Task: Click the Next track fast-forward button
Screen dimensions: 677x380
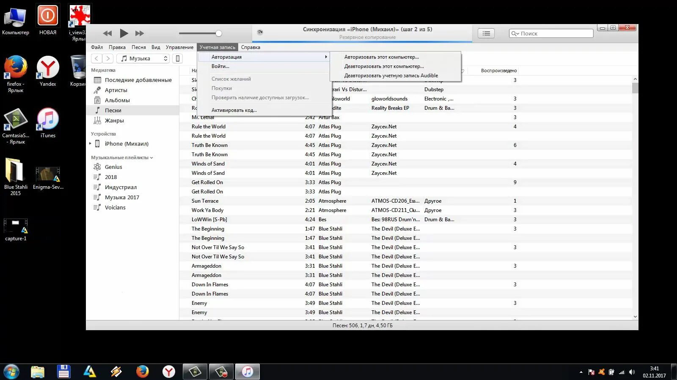Action: 140,33
